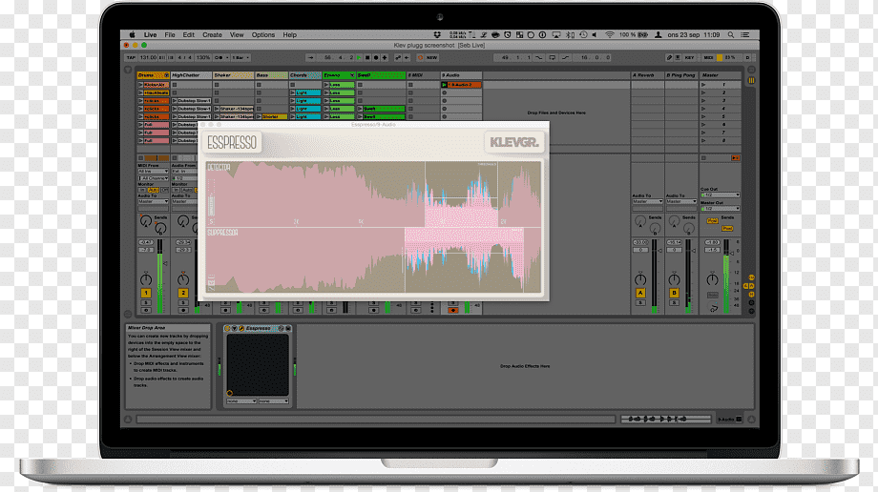Click the Follow arrow in the control bar

(x=311, y=57)
